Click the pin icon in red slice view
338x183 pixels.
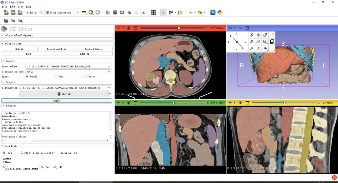click(118, 28)
